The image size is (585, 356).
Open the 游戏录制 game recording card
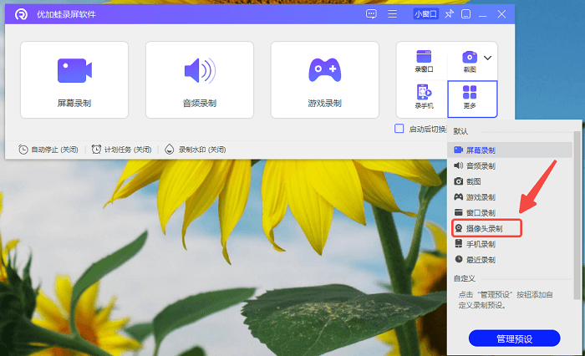point(324,79)
